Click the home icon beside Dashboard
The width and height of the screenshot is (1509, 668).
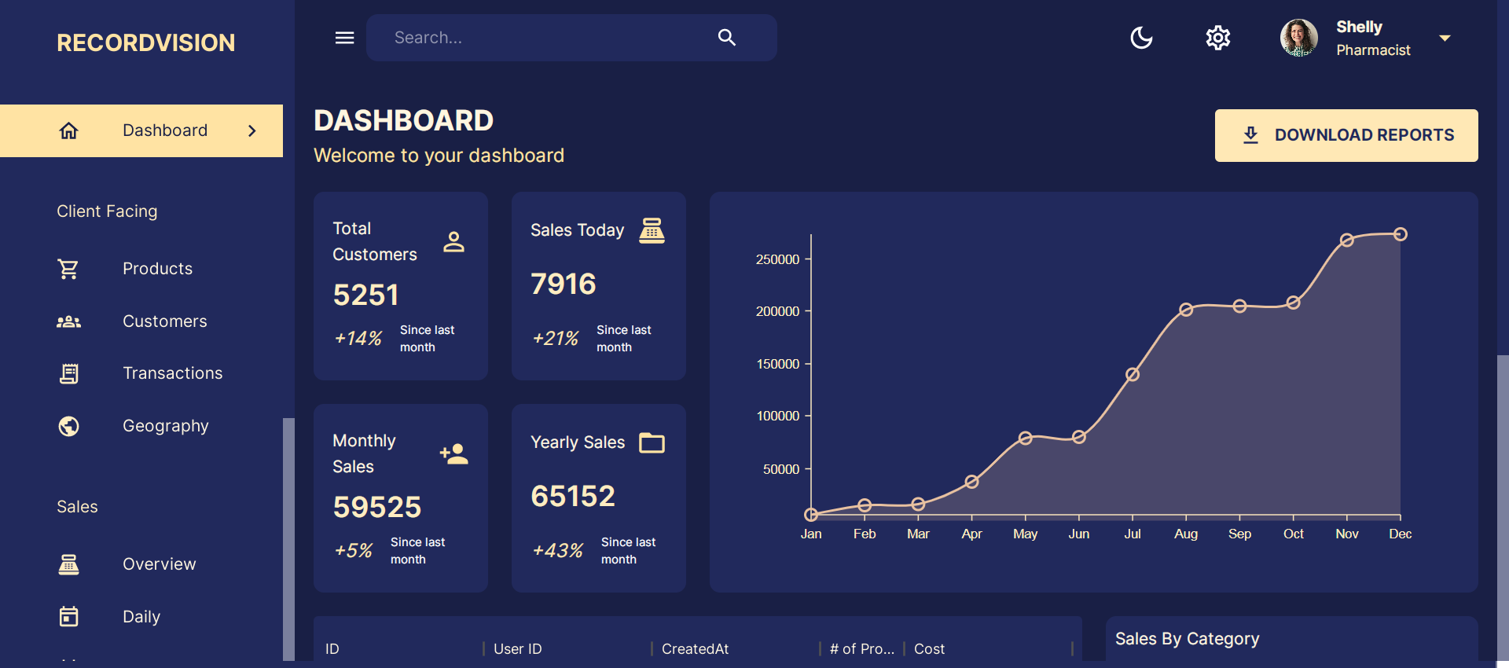point(69,130)
